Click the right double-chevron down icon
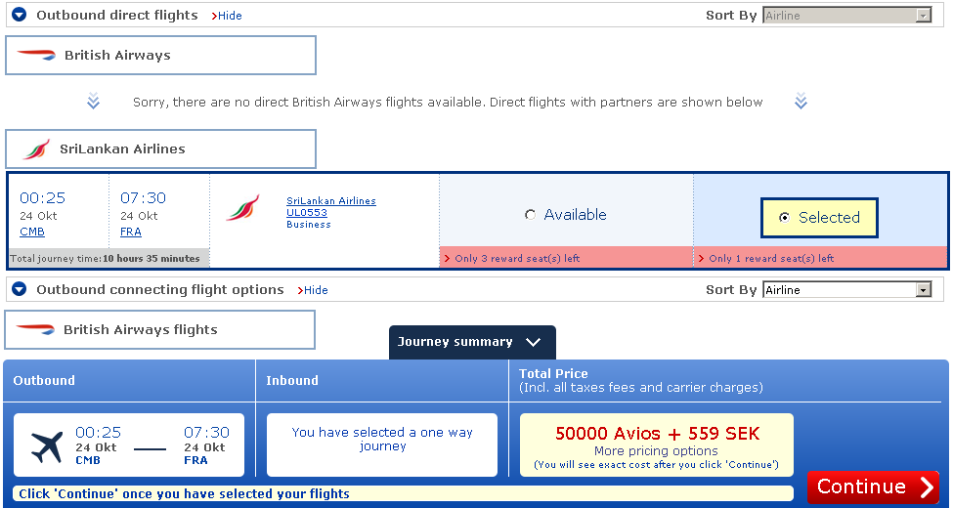The width and height of the screenshot is (953, 508). click(801, 102)
